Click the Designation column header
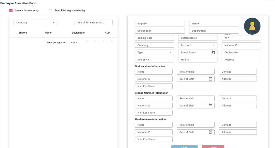 (x=78, y=33)
